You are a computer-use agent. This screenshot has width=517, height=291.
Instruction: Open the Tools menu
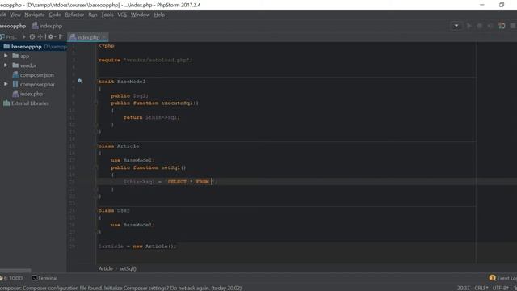point(107,15)
